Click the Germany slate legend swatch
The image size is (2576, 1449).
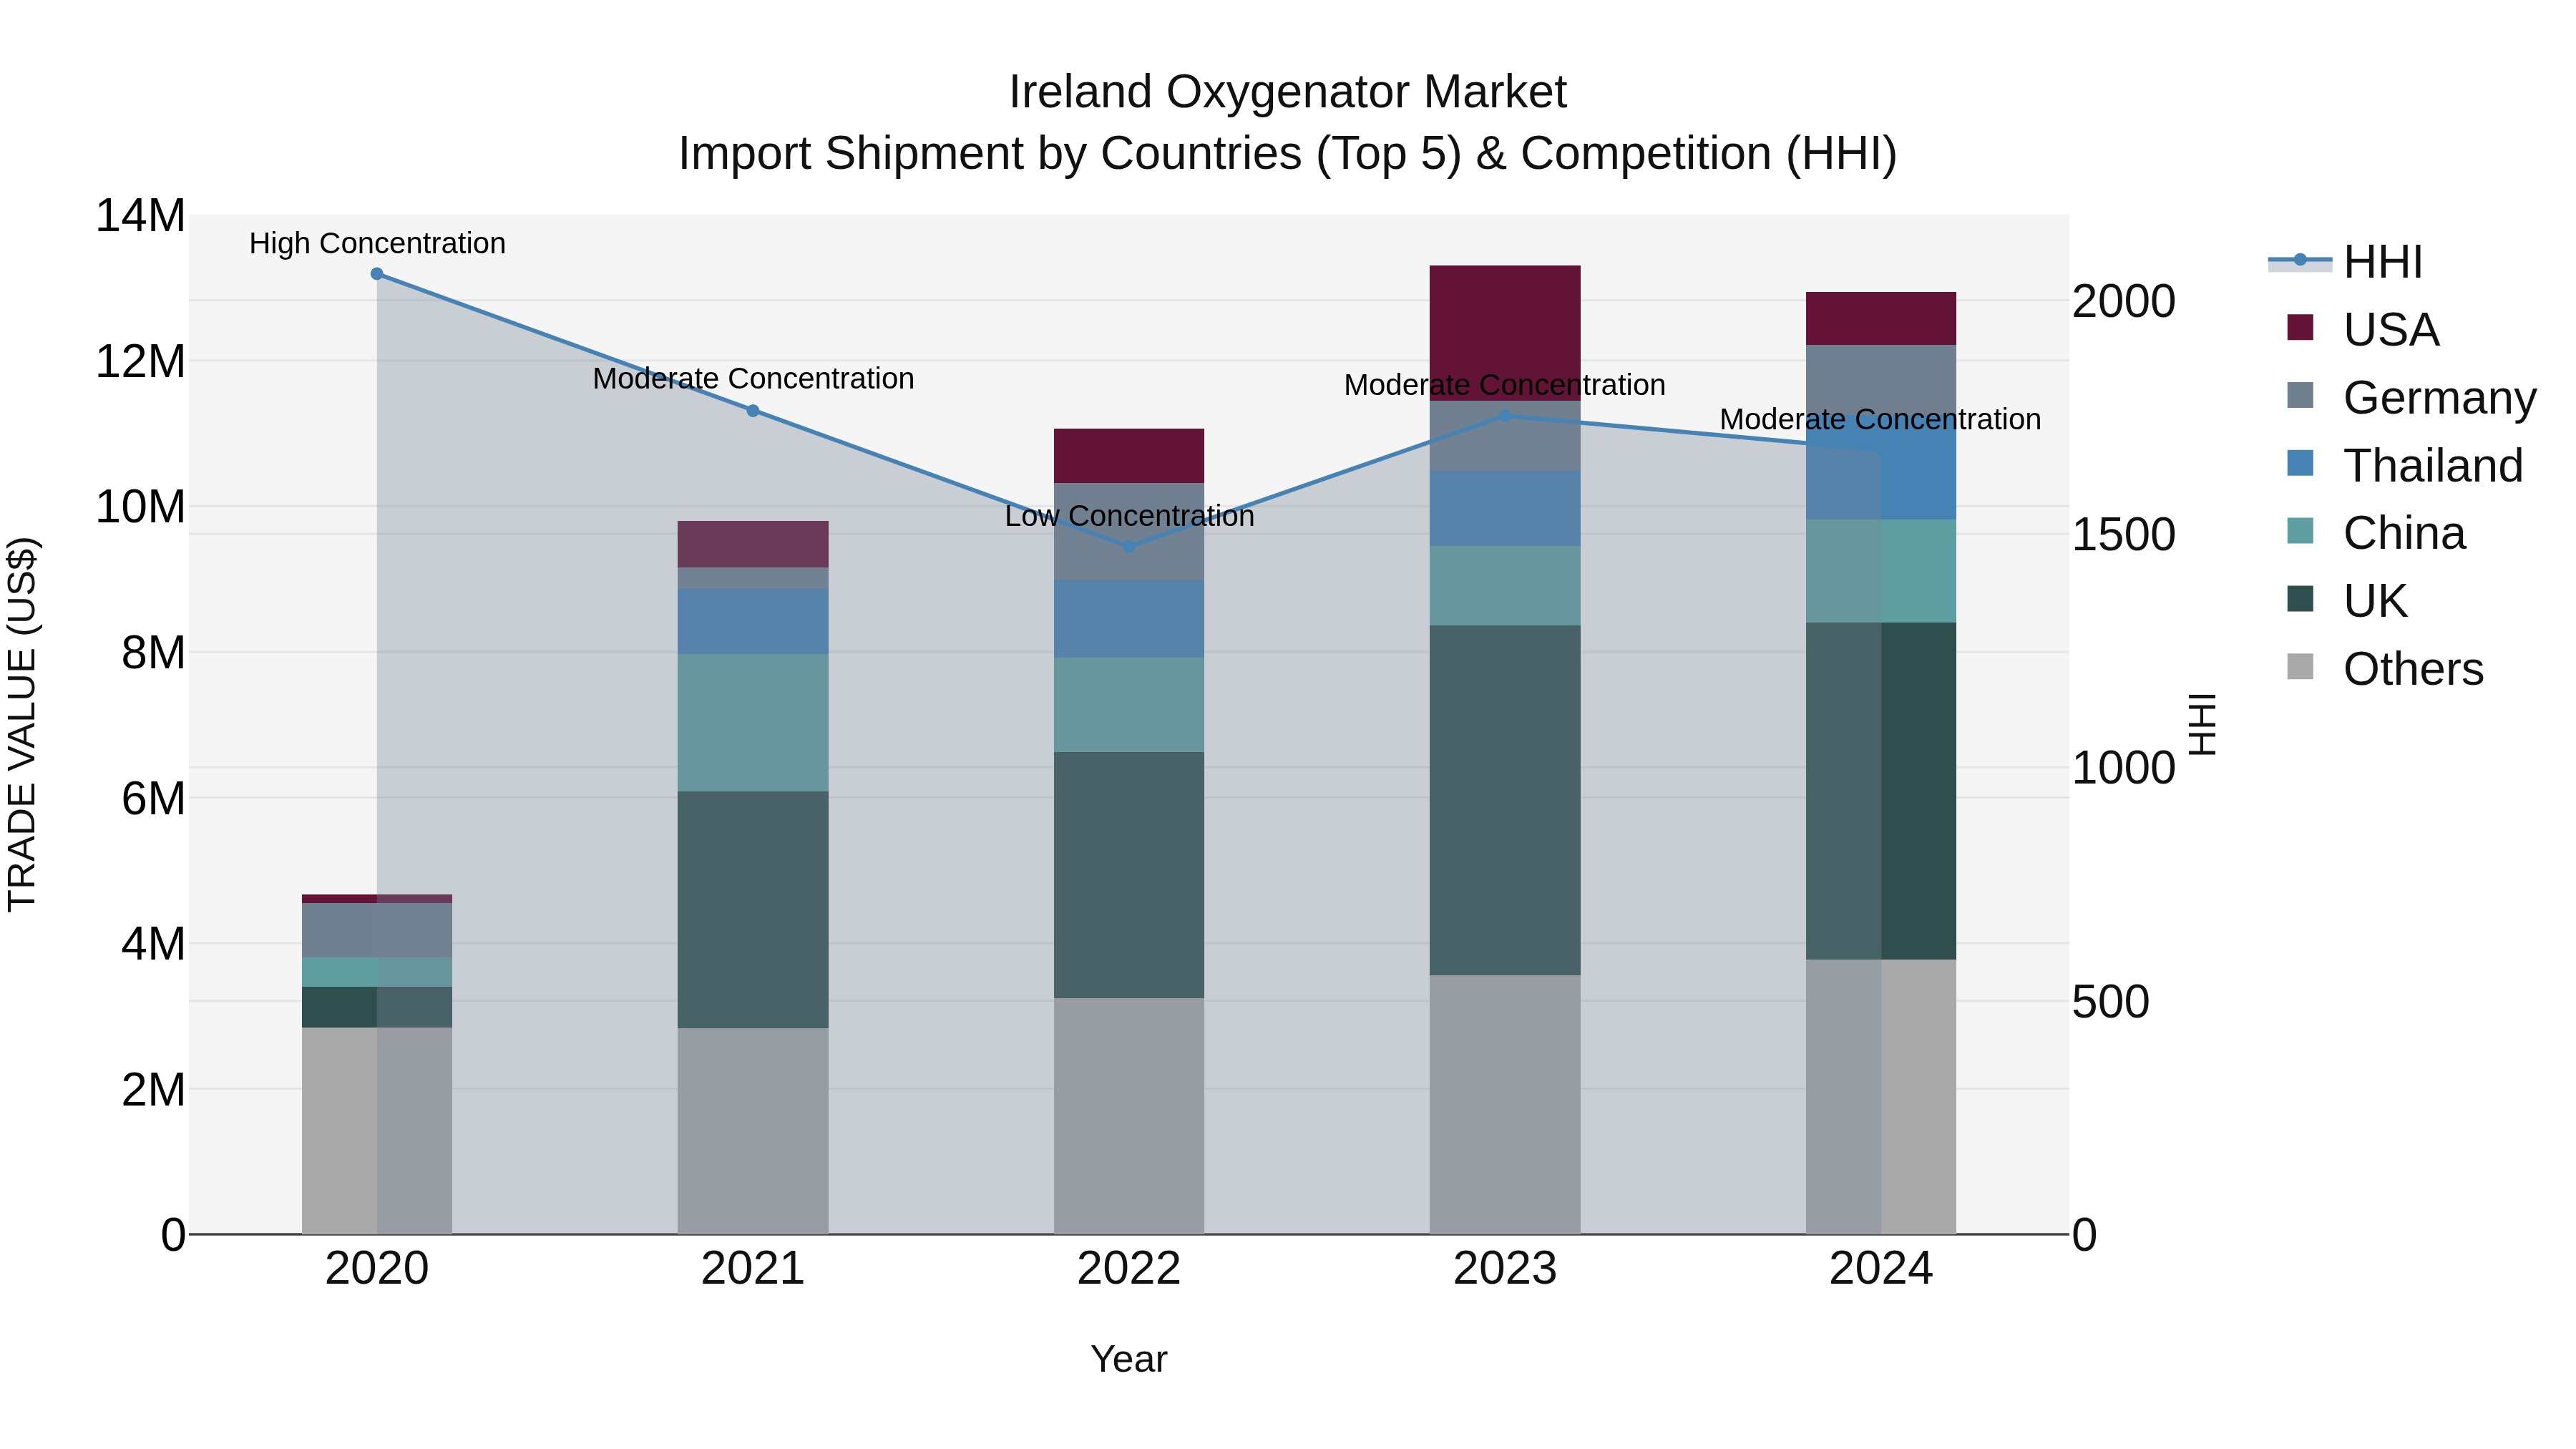pyautogui.click(x=2300, y=395)
